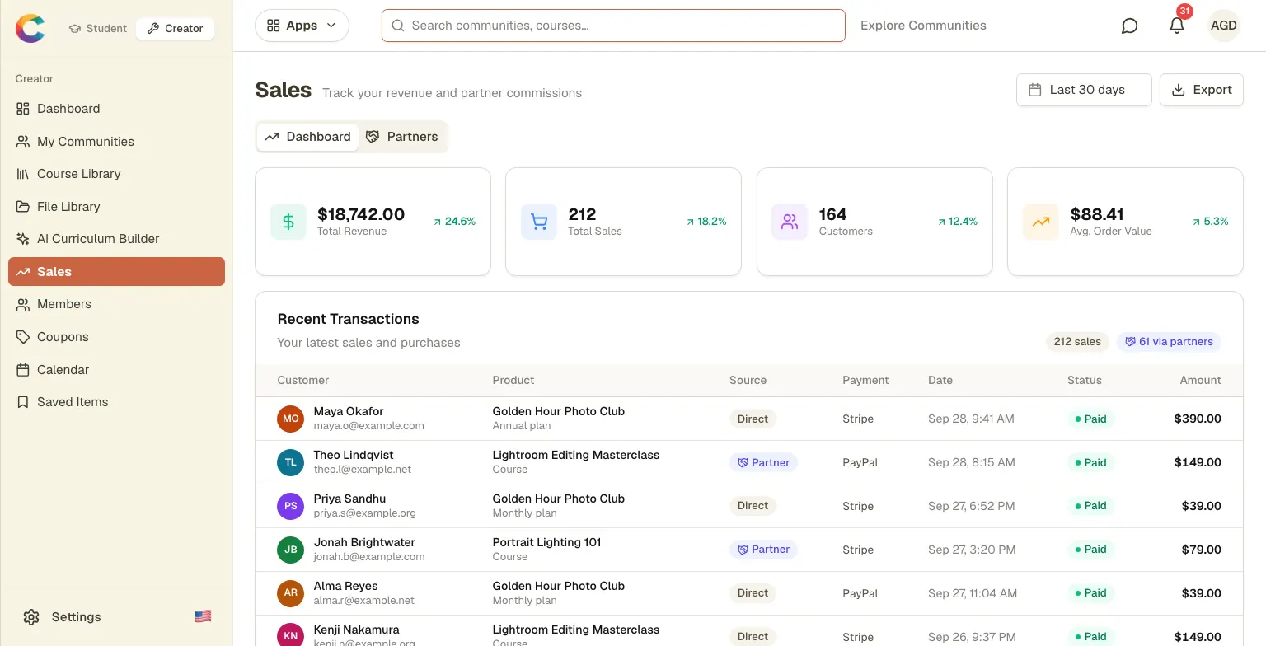
Task: Click Jonah Brightwater's JB avatar
Action: [x=291, y=550]
